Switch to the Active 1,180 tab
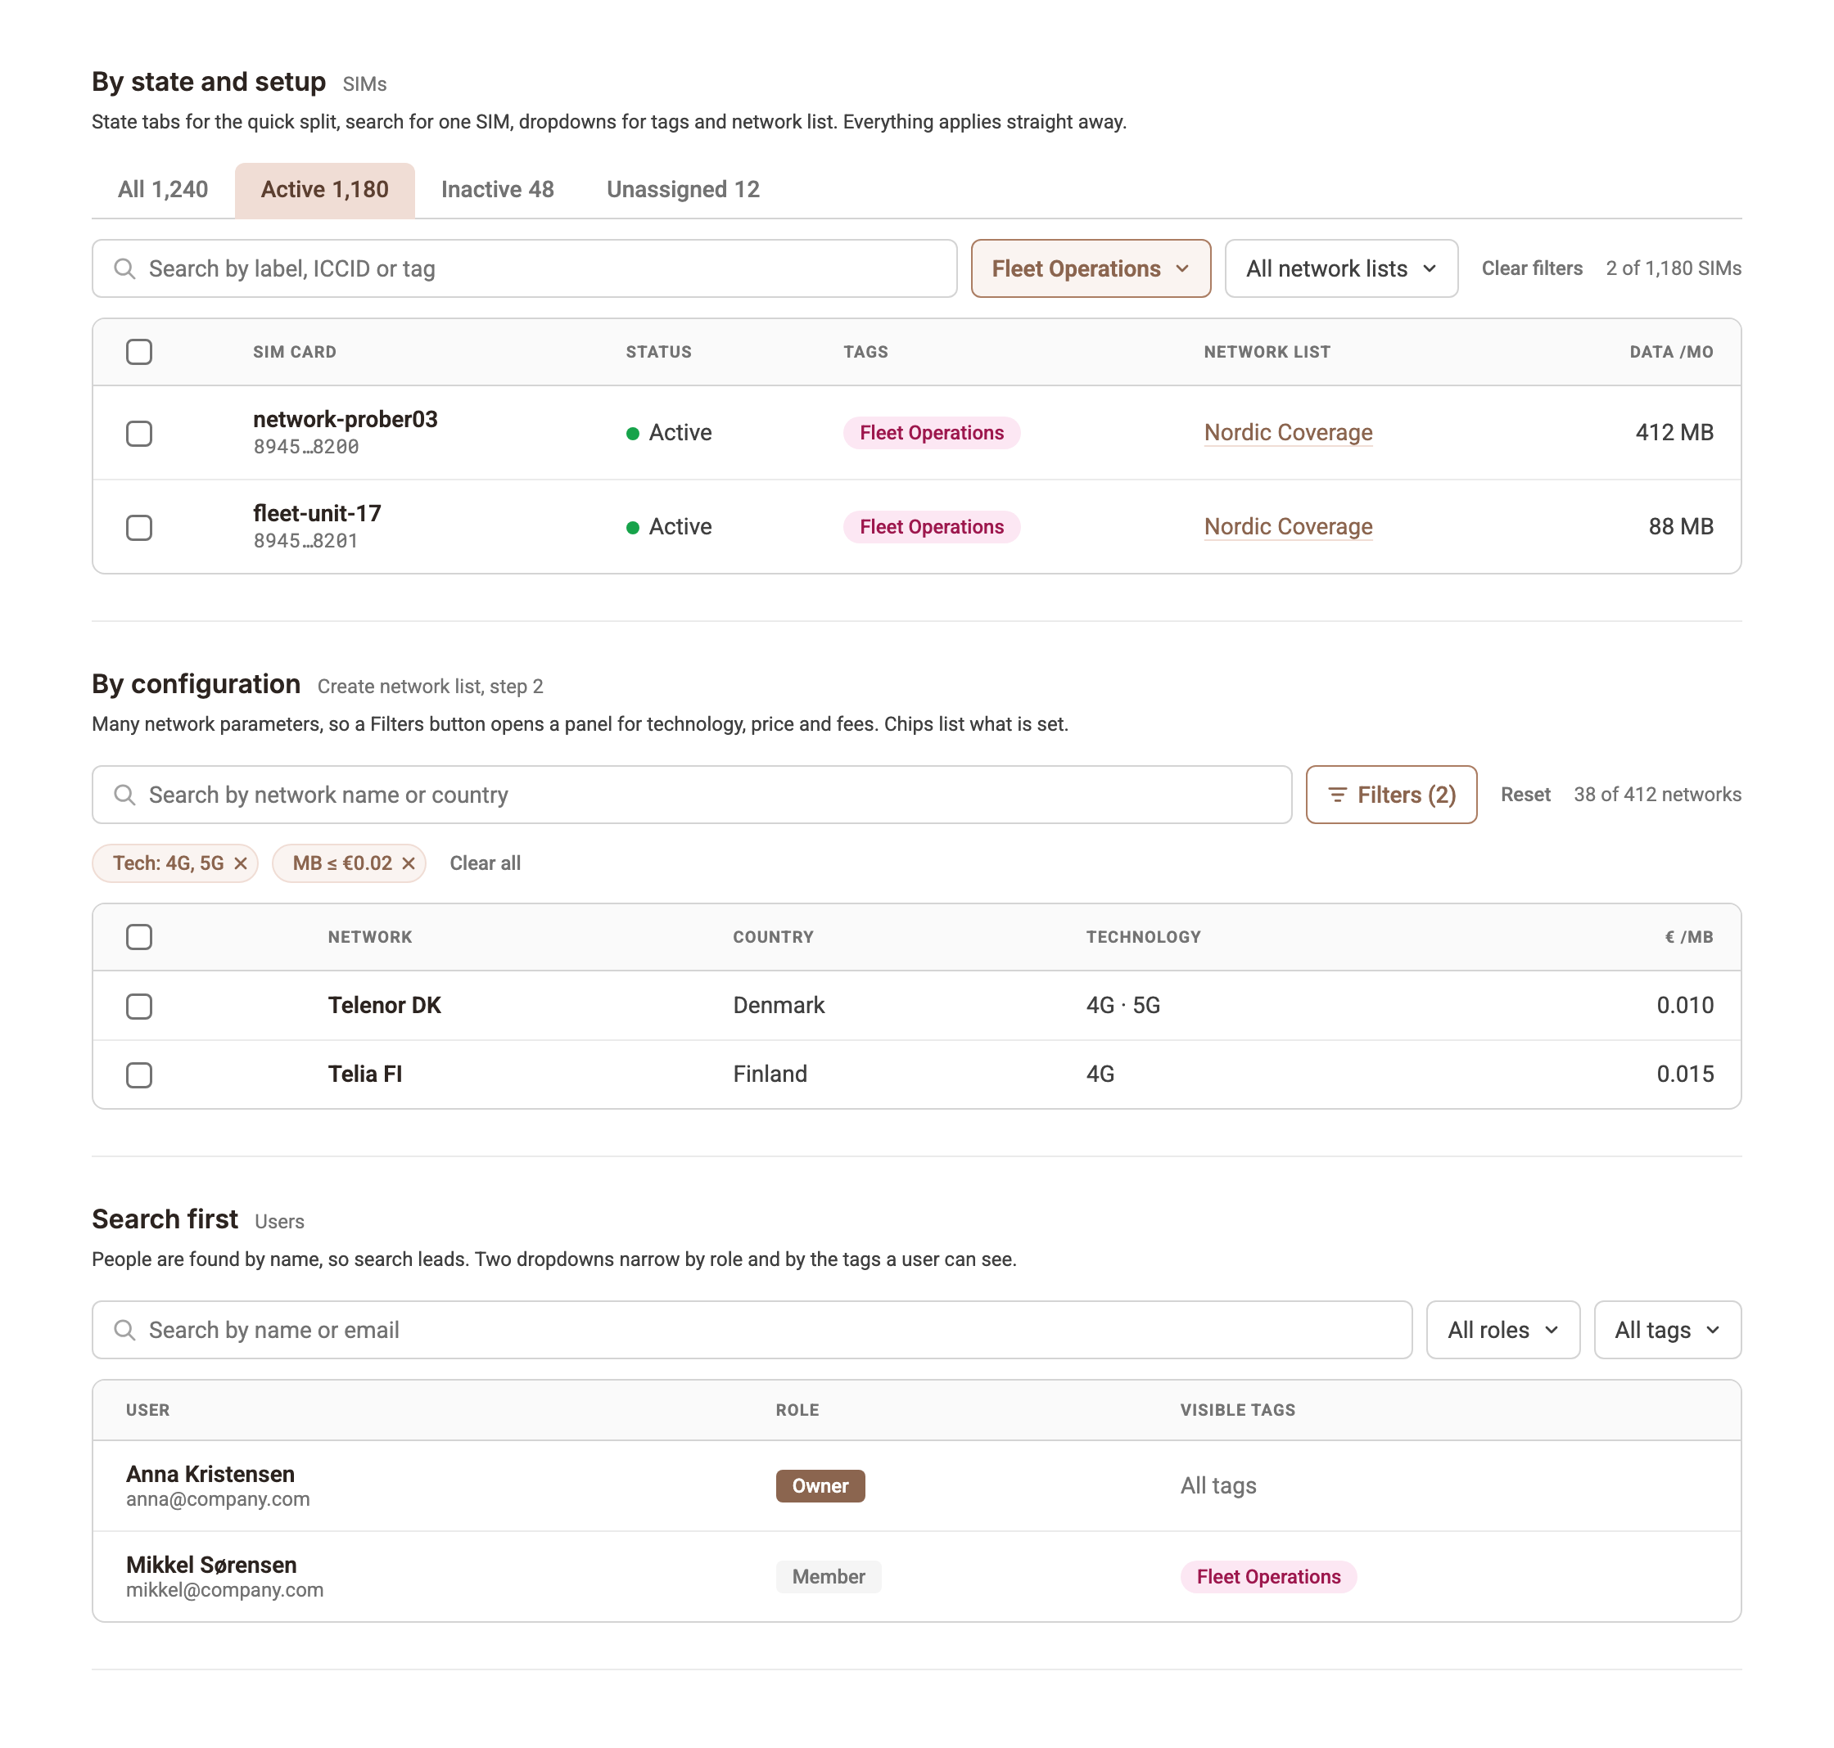Image resolution: width=1834 pixels, height=1748 pixels. coord(324,190)
